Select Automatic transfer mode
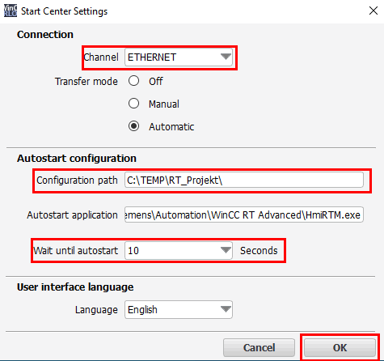The height and width of the screenshot is (361, 384). [133, 126]
